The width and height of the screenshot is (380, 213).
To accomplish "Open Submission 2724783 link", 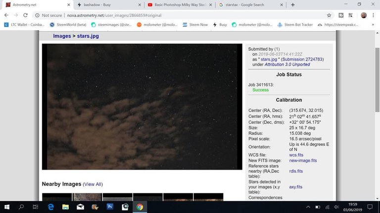I will [x=302, y=59].
